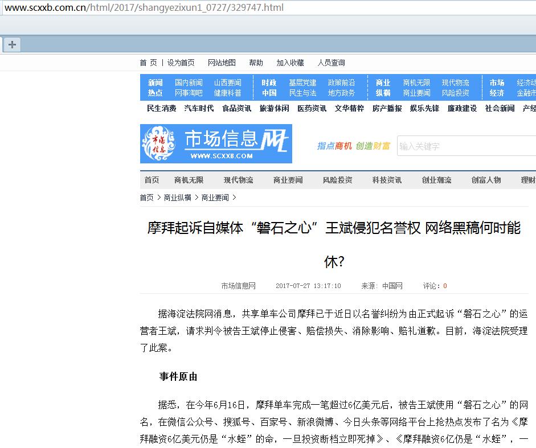The height and width of the screenshot is (448, 536).
Task: Go to the 社会新闻 channel
Action: tap(500, 108)
